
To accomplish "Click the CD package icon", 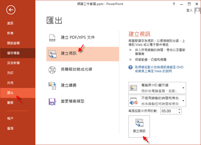I will [x=52, y=70].
